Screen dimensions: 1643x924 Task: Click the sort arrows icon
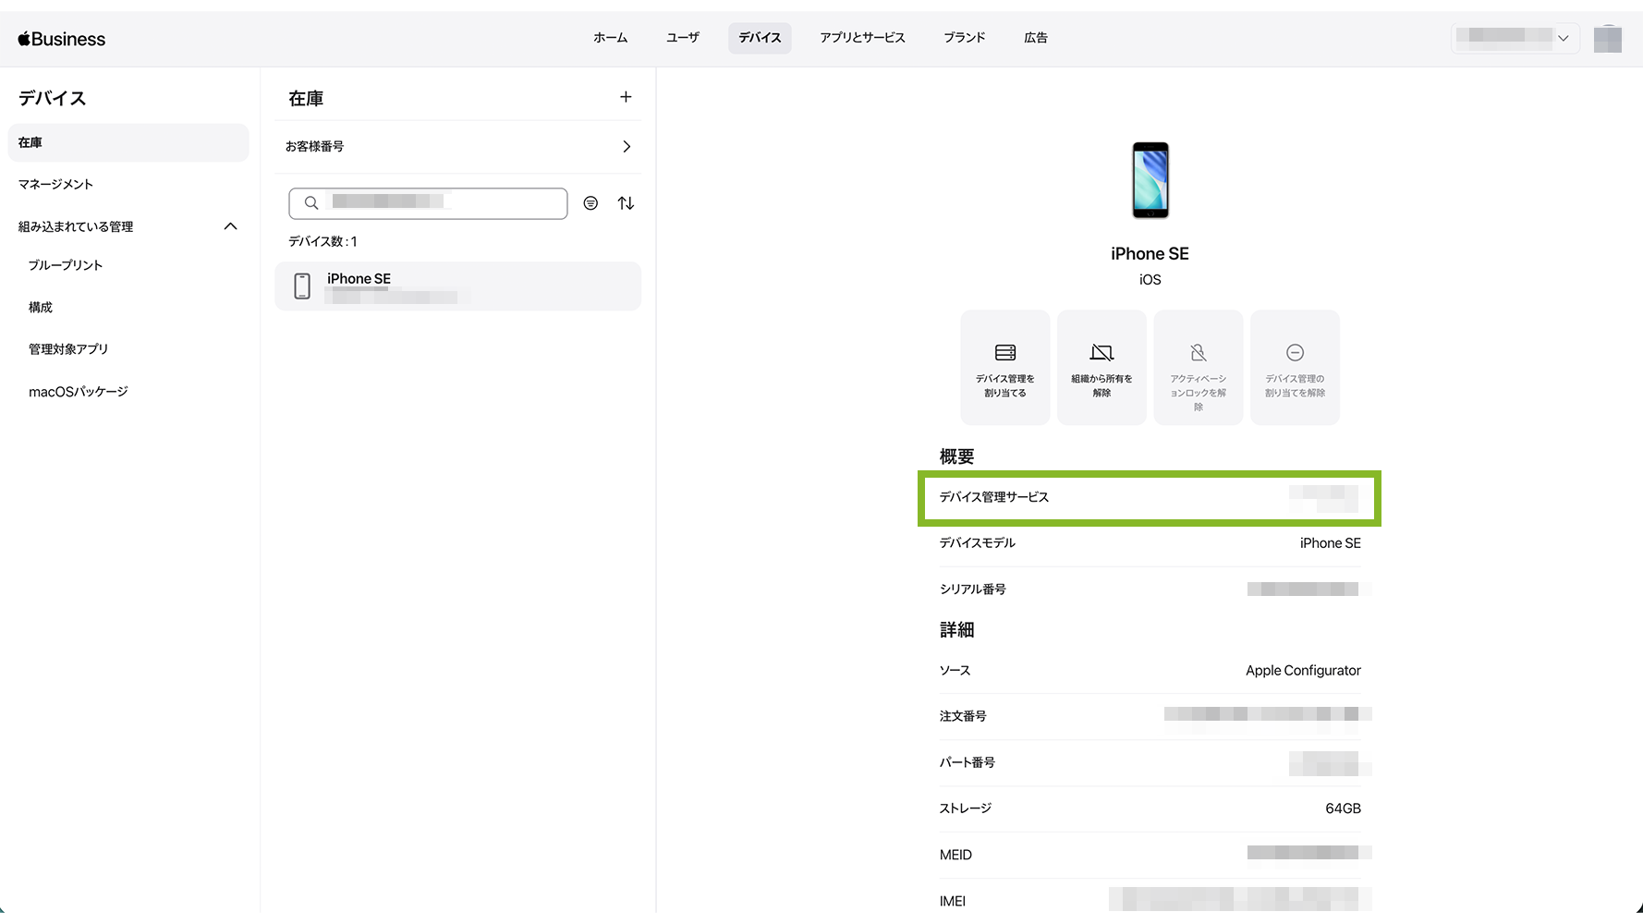click(626, 203)
